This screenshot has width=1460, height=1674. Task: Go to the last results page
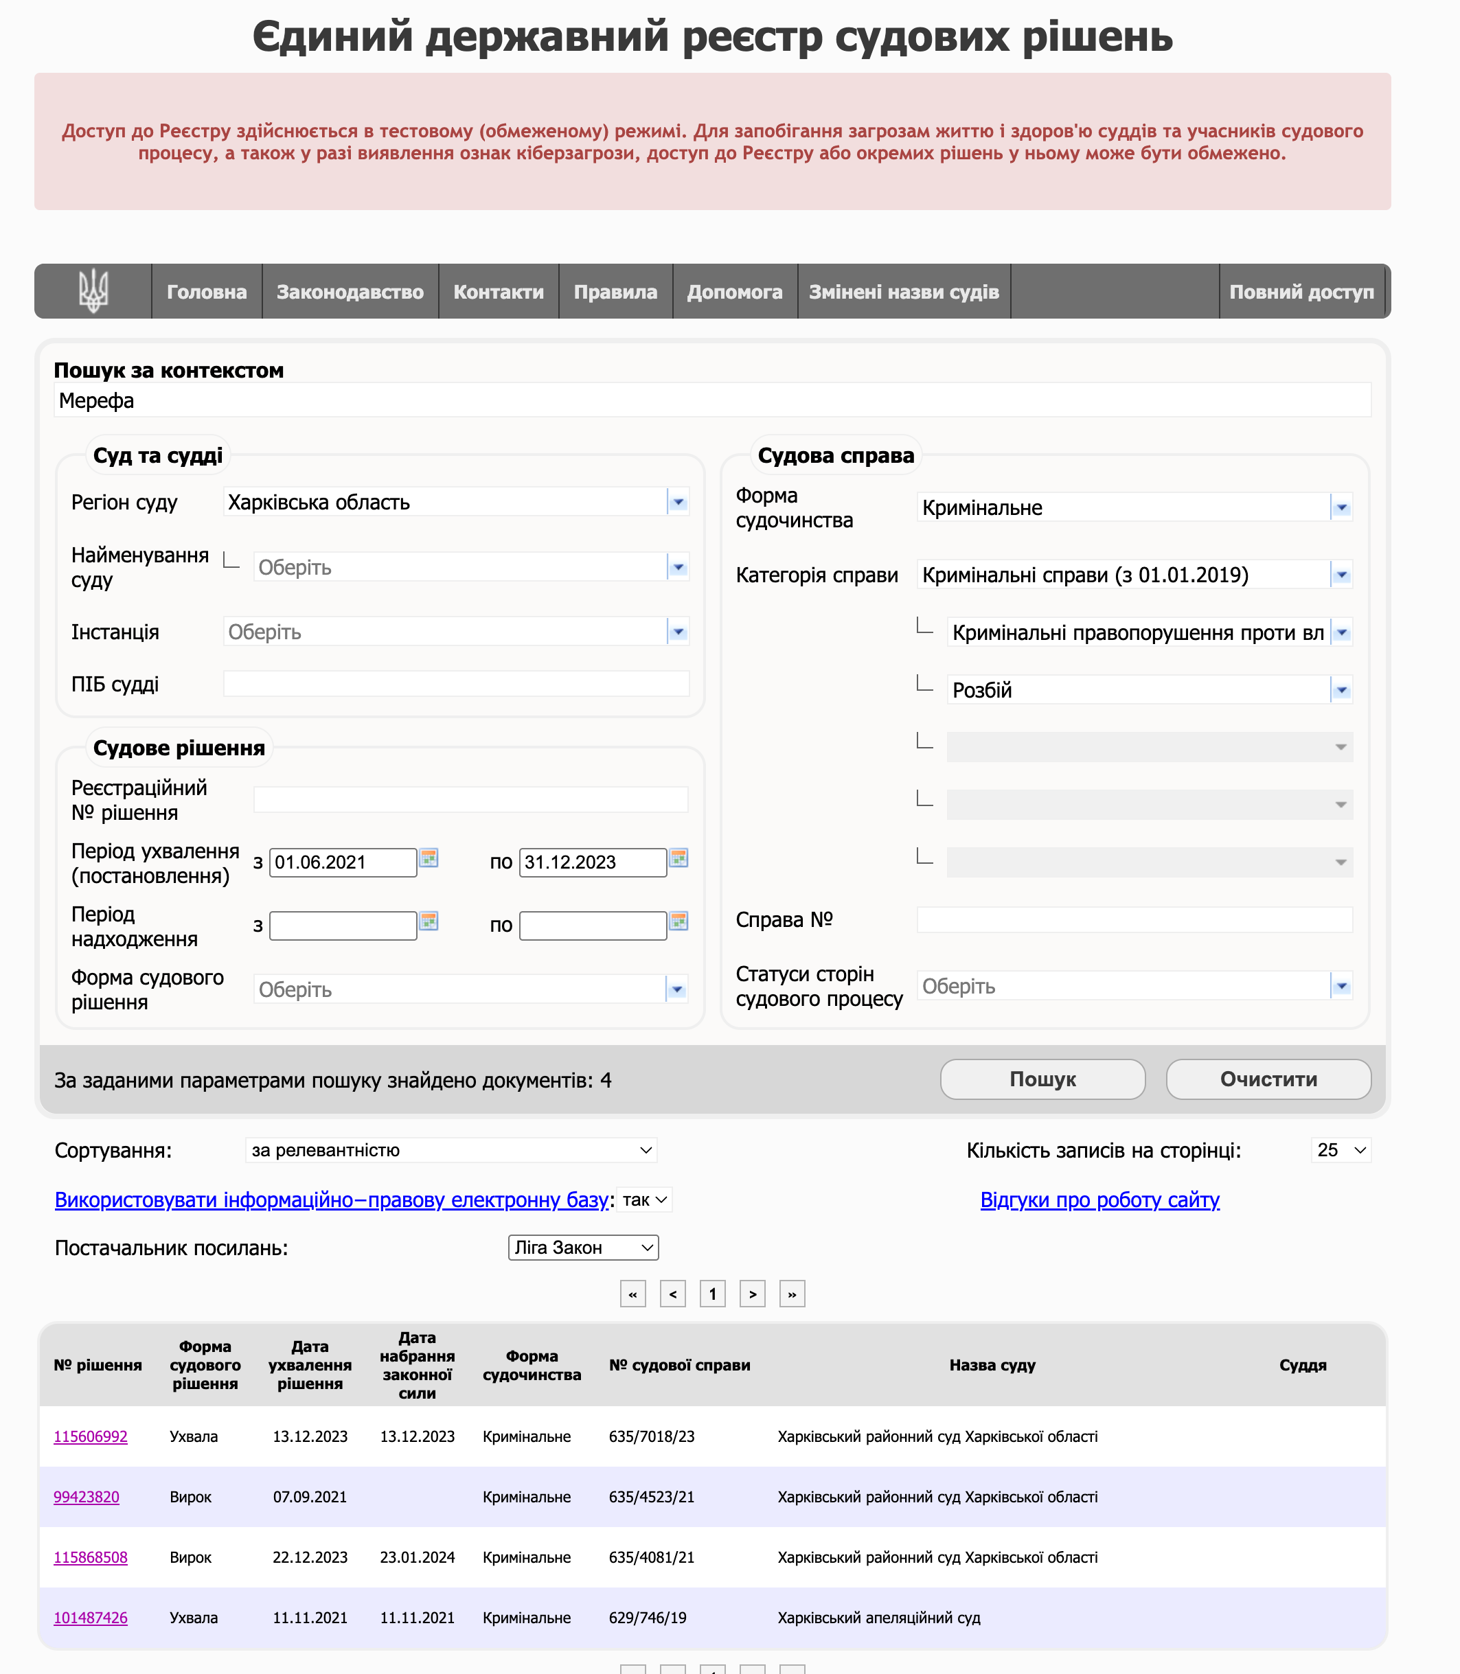click(x=792, y=1294)
